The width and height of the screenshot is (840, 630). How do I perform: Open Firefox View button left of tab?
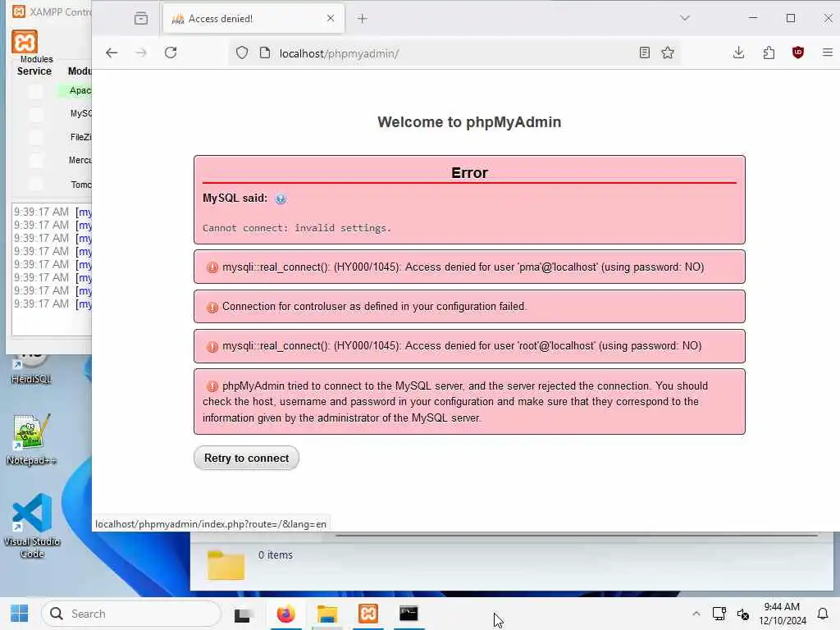(x=141, y=19)
